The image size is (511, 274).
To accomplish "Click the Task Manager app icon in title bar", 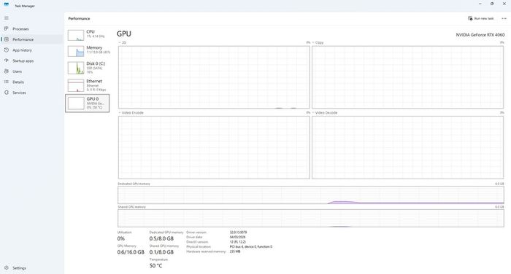I will (x=6, y=4).
